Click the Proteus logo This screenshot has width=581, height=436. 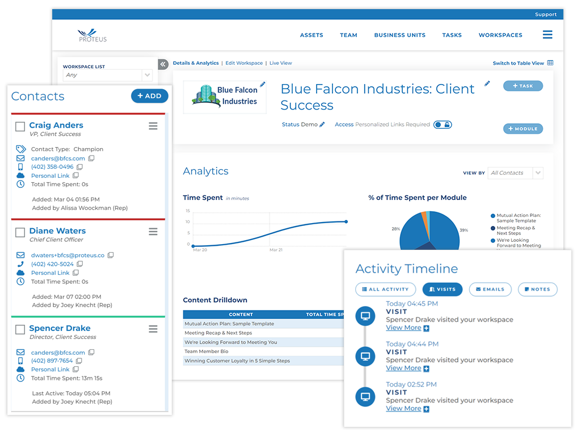92,36
